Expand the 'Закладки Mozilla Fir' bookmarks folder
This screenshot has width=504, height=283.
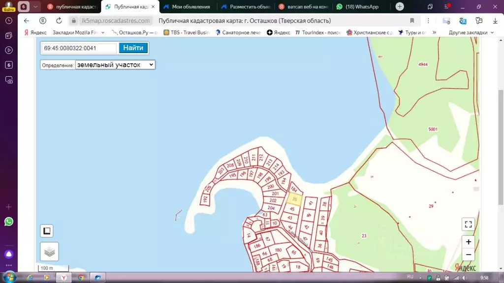tap(78, 32)
